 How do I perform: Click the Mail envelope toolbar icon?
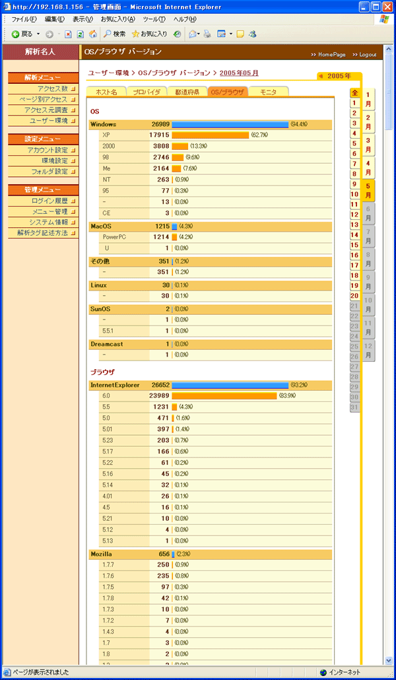(193, 34)
